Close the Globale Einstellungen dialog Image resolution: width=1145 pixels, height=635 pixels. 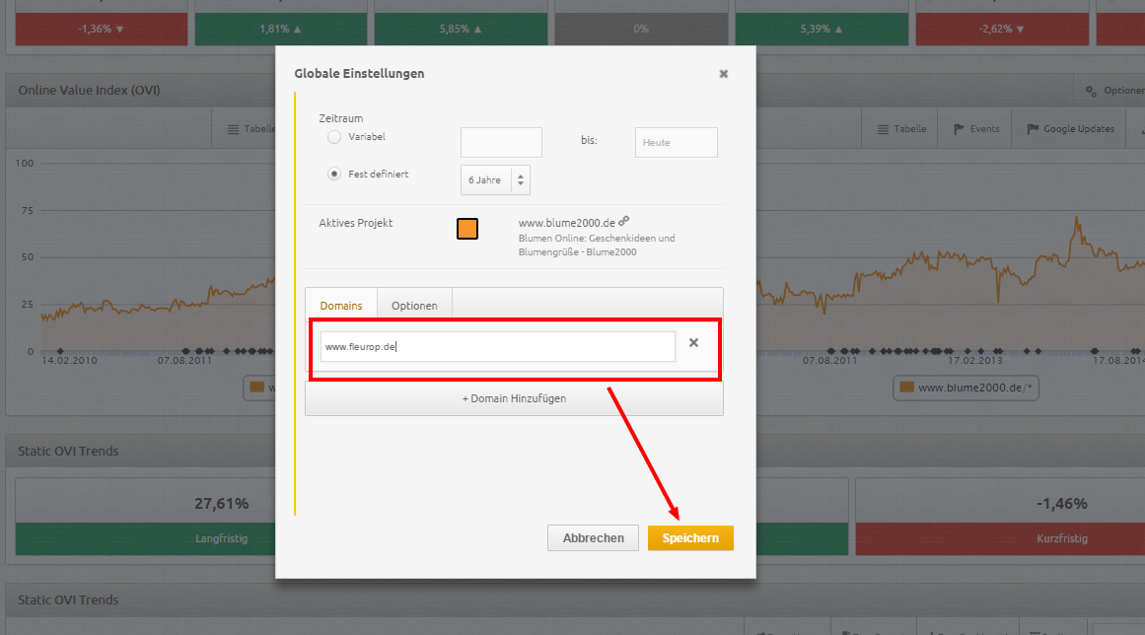coord(723,74)
